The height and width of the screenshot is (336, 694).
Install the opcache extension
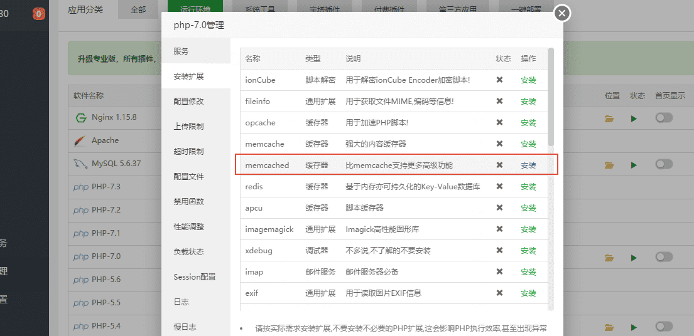(528, 123)
